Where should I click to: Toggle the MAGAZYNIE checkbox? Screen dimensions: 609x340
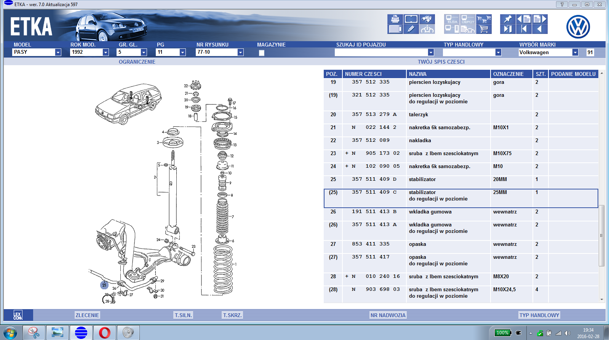click(261, 53)
